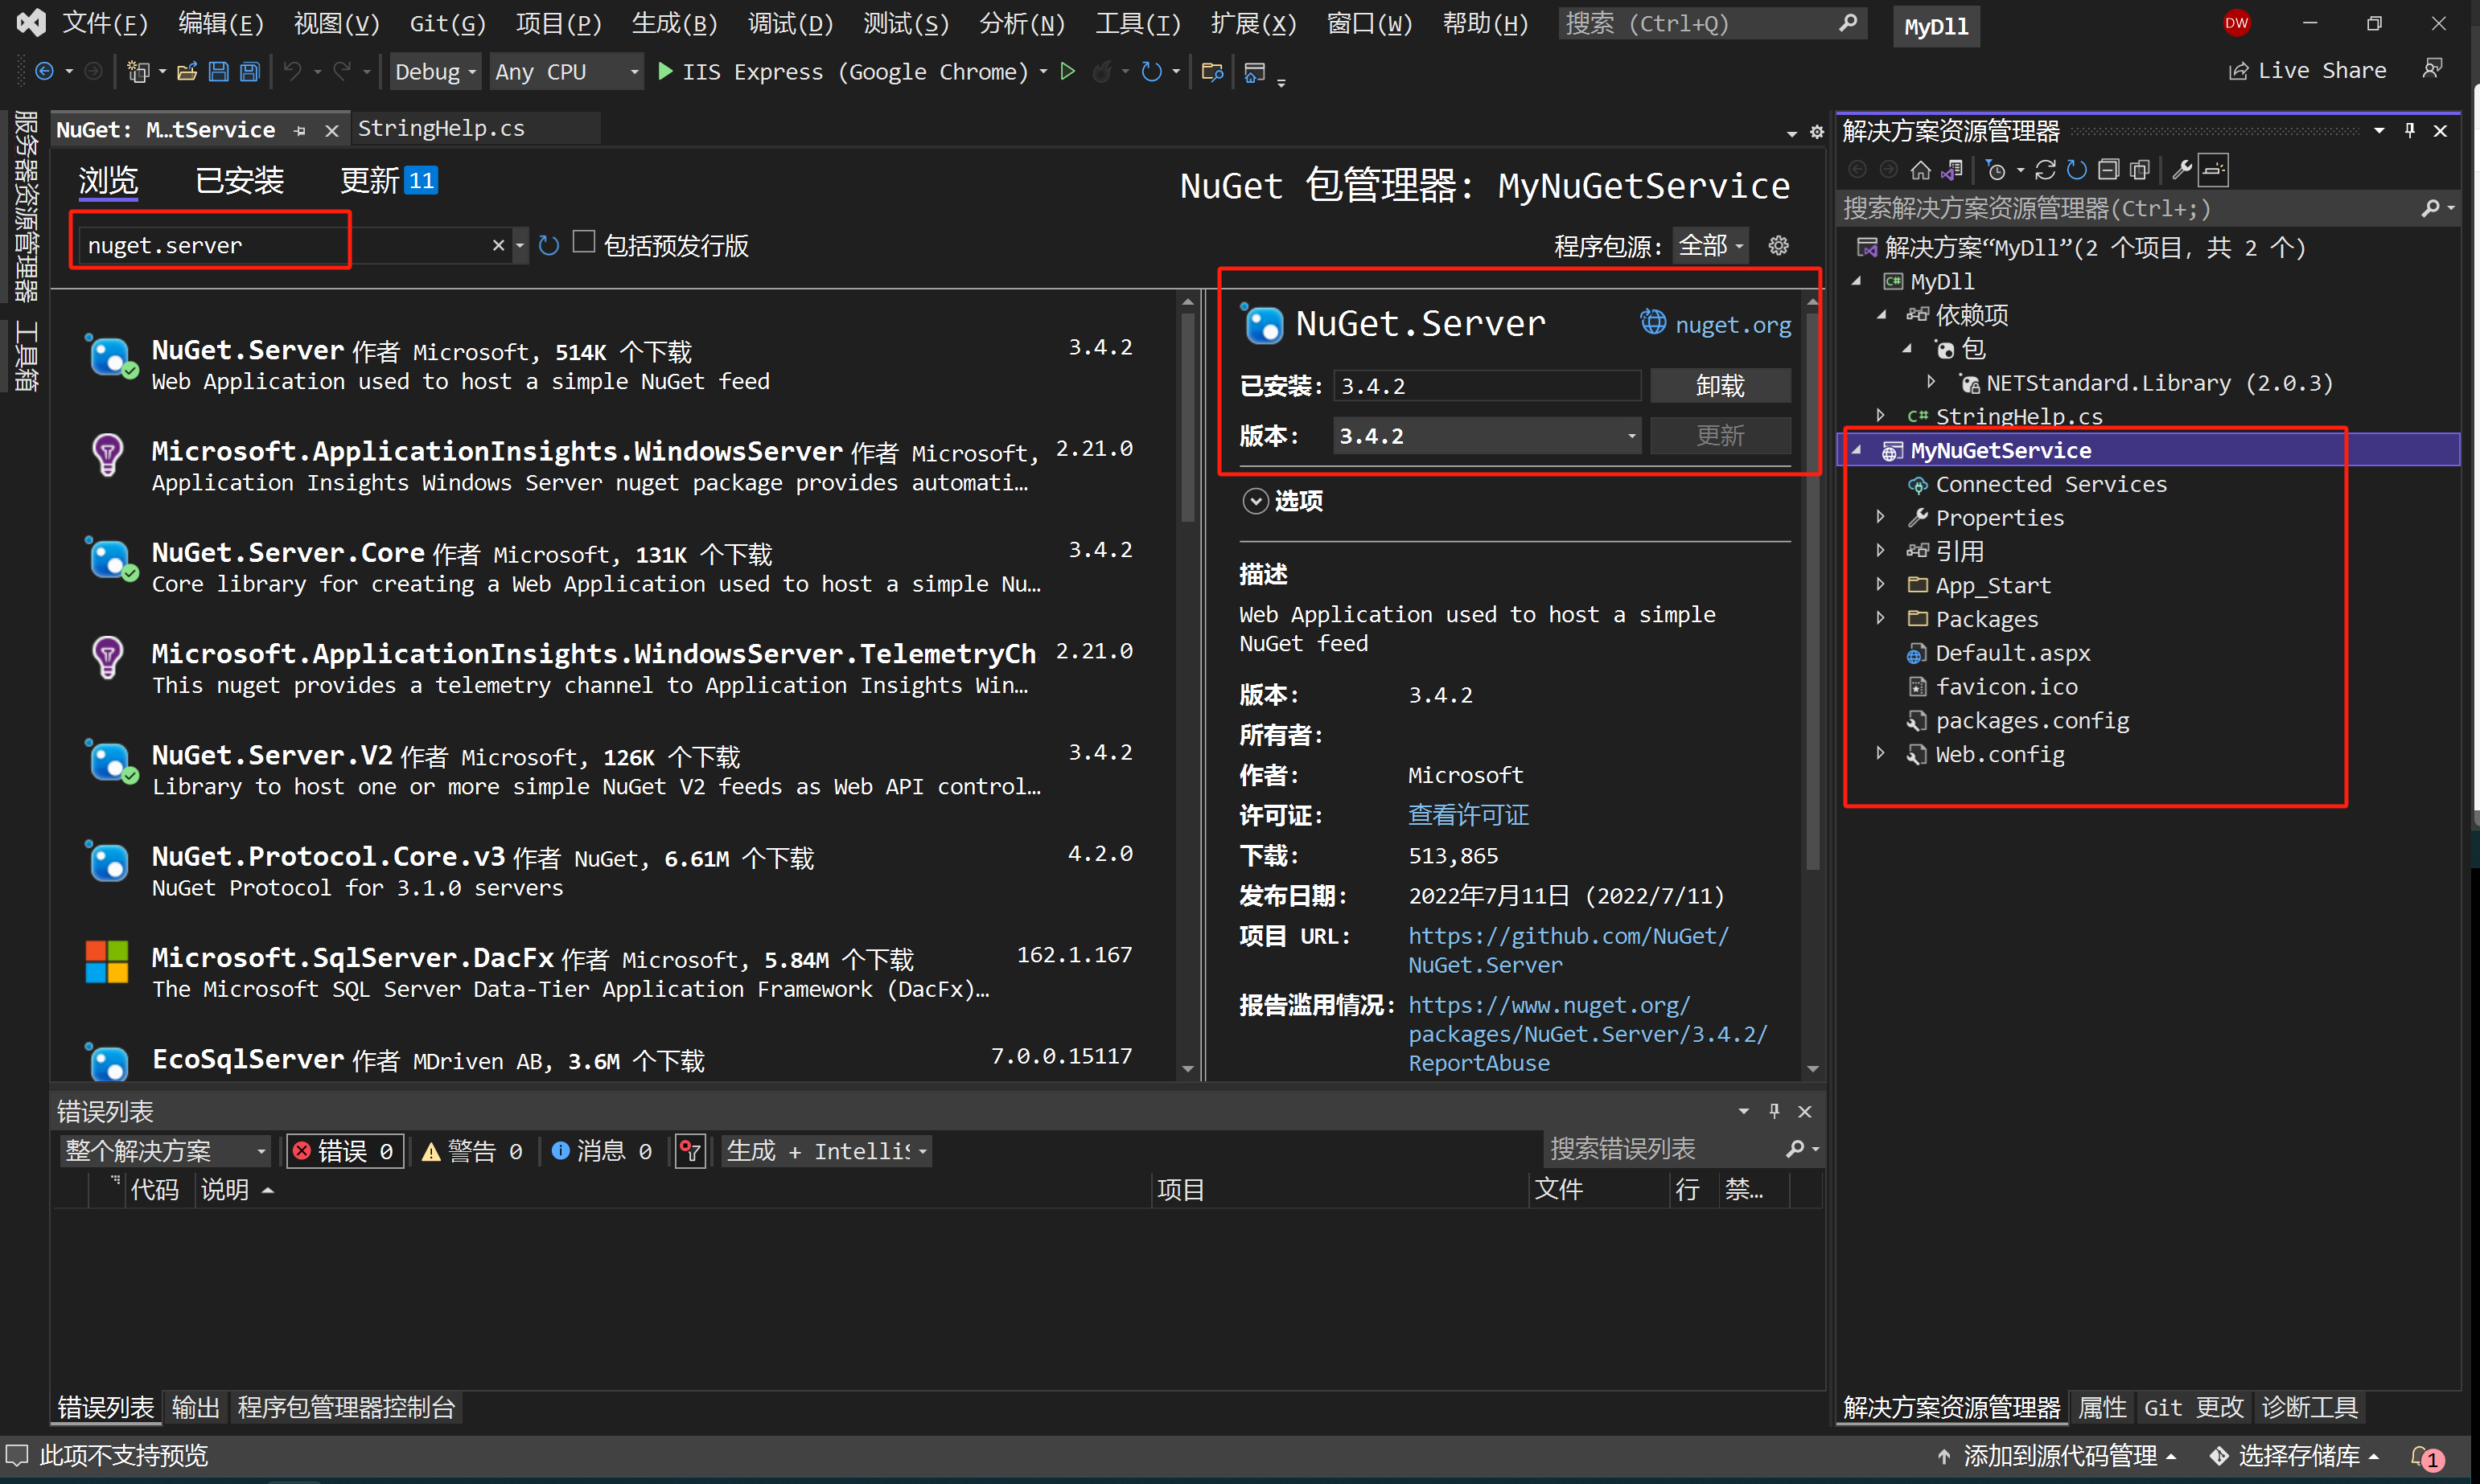Click Collapse All icon in Solution Explorer

2108,170
